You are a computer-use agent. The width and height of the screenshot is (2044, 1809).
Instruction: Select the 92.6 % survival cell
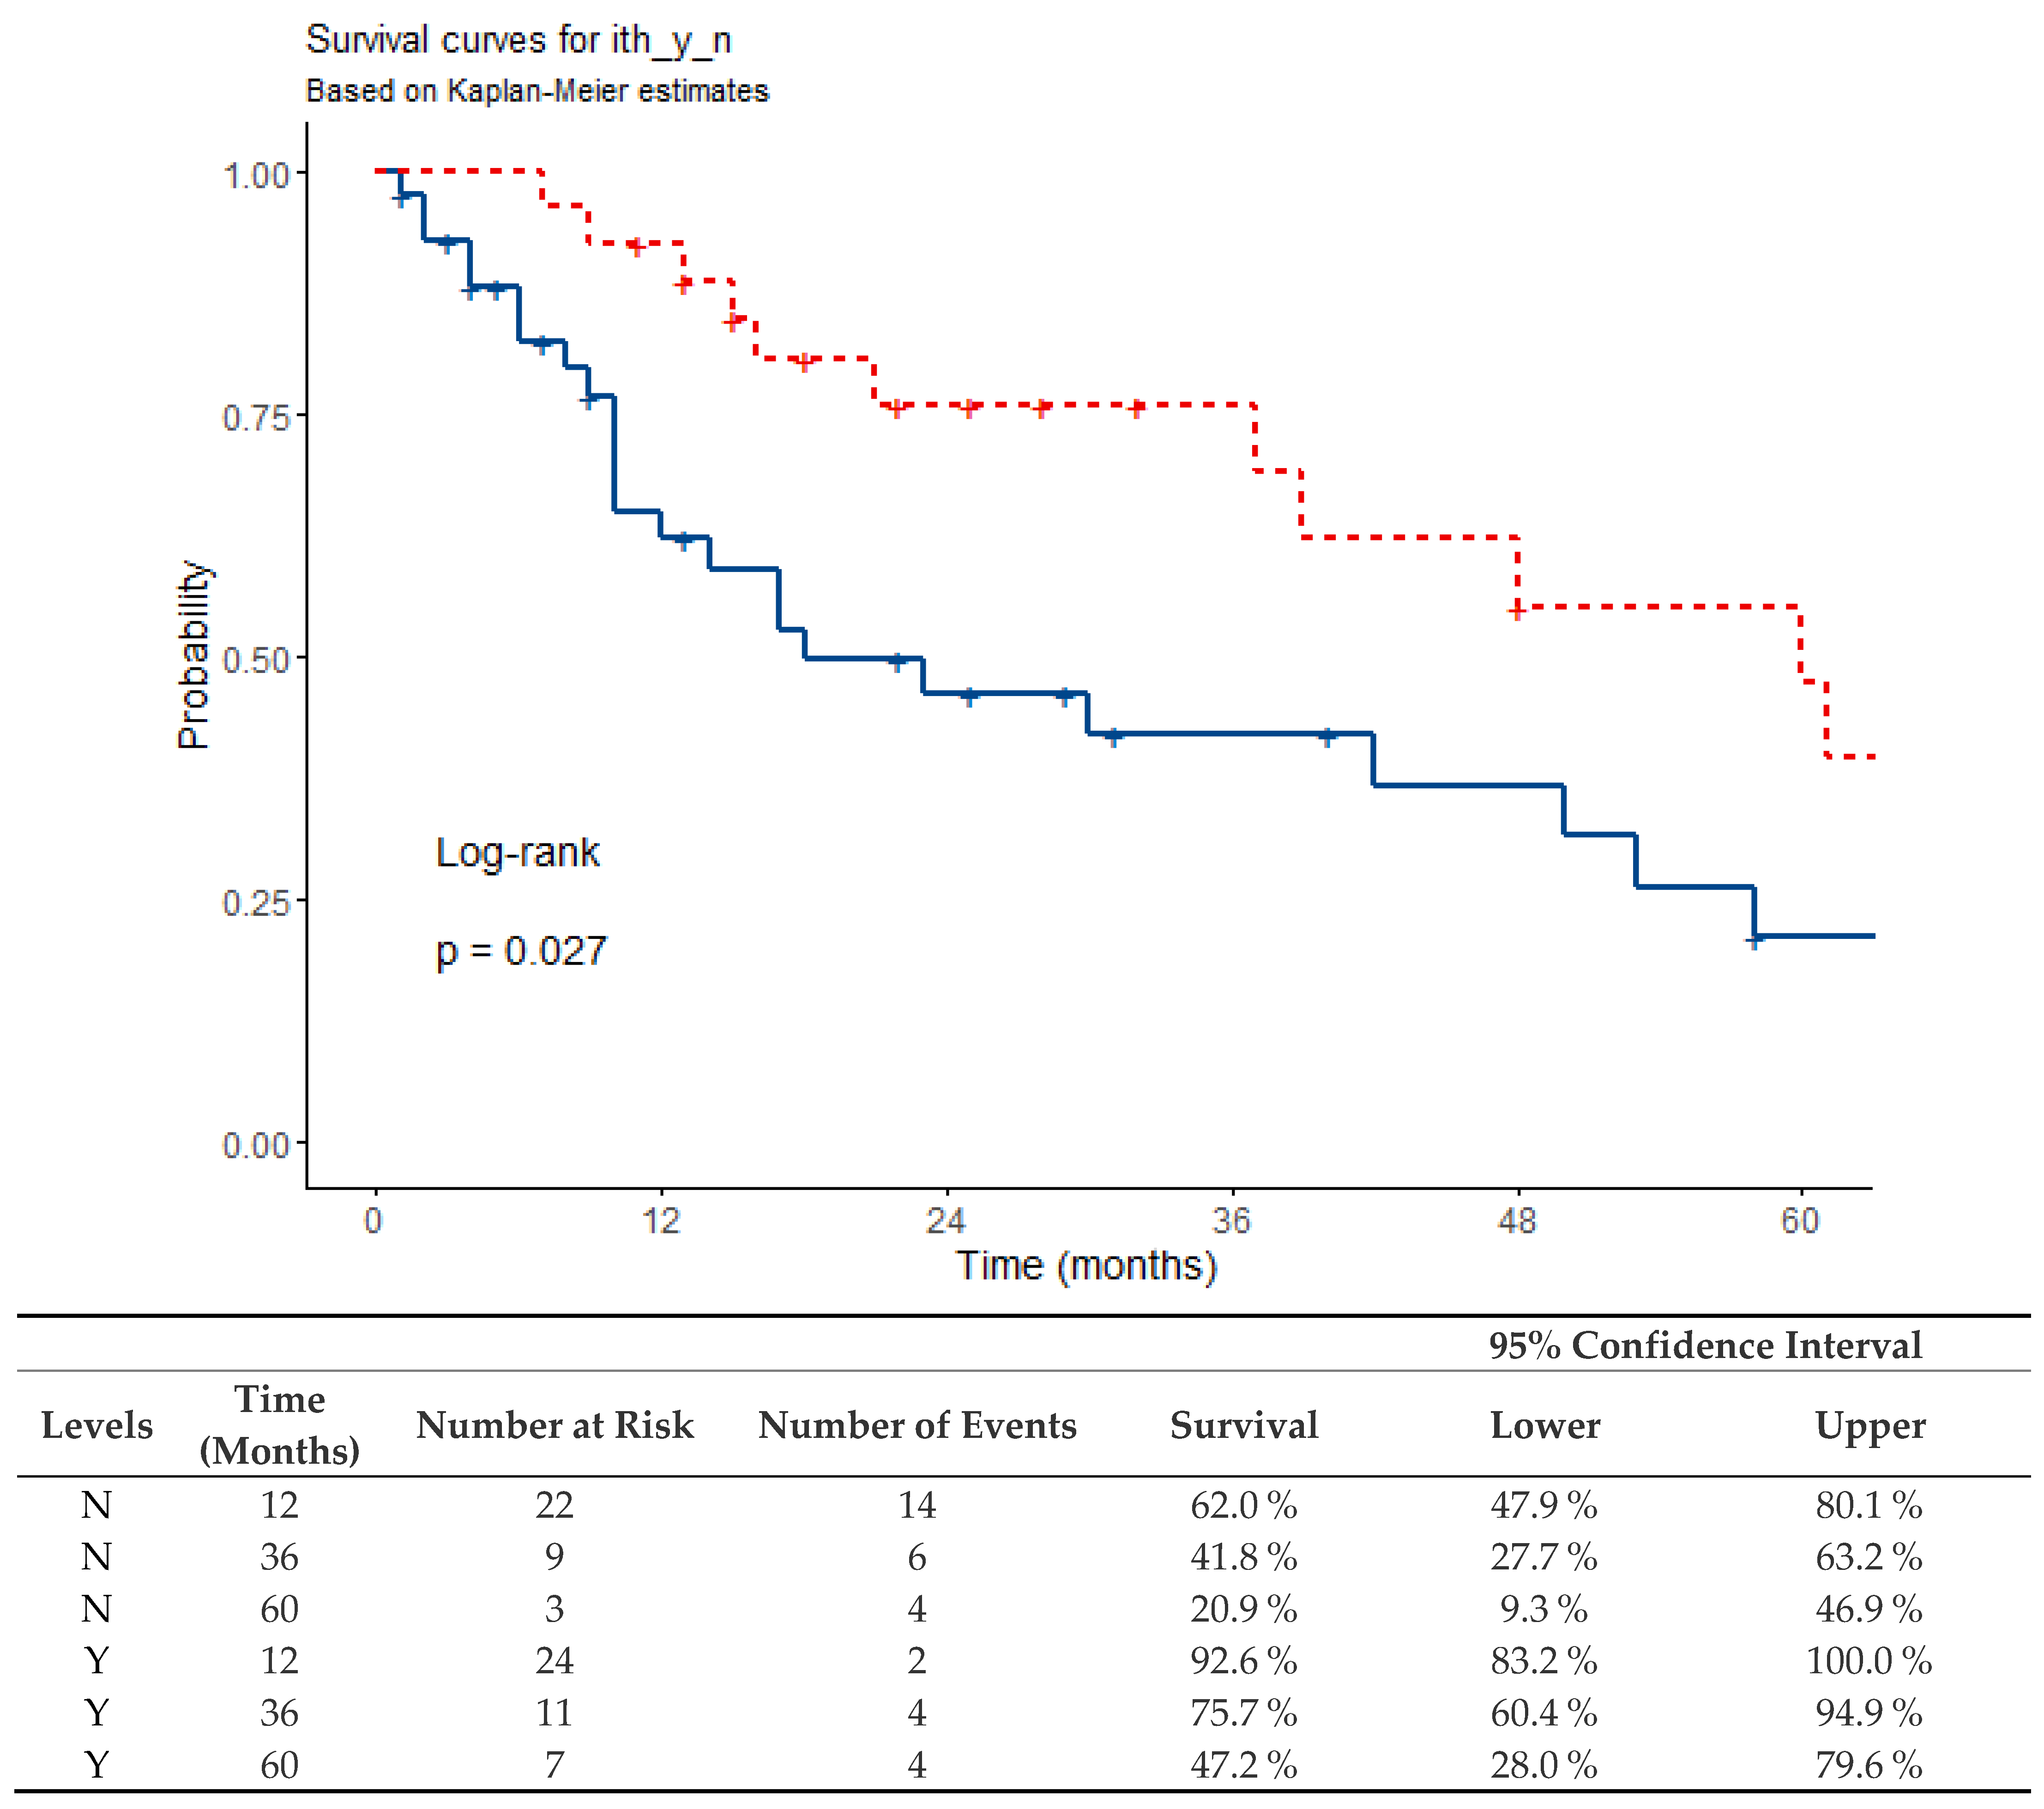tap(1244, 1661)
